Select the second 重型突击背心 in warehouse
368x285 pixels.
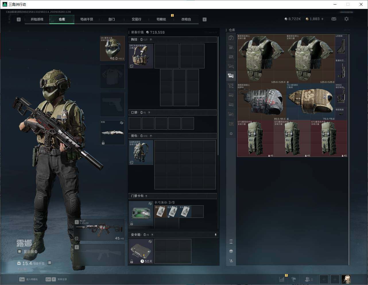pyautogui.click(x=311, y=59)
